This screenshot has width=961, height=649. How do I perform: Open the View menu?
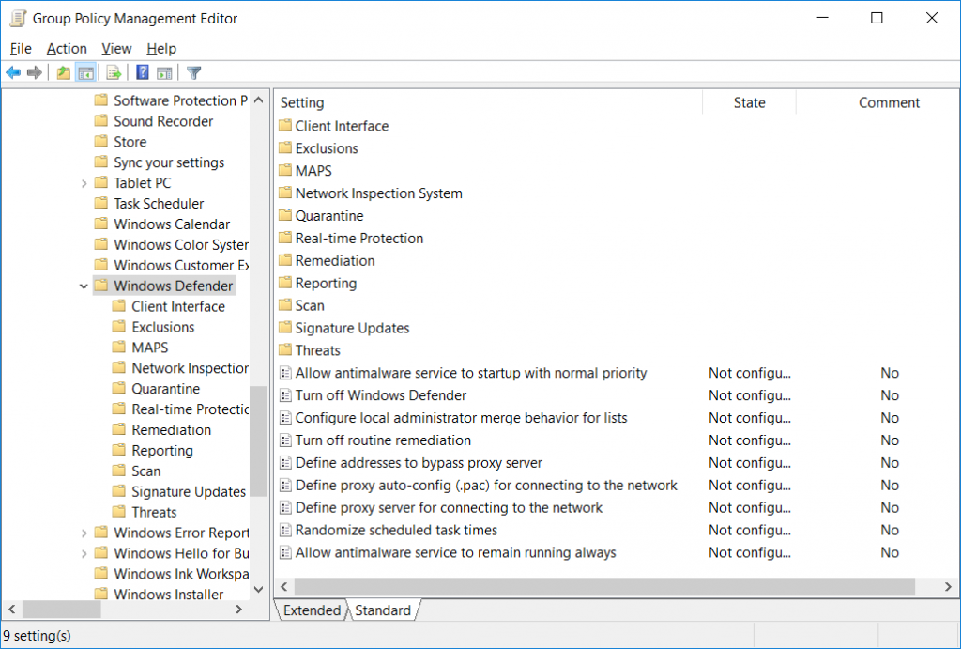coord(115,48)
